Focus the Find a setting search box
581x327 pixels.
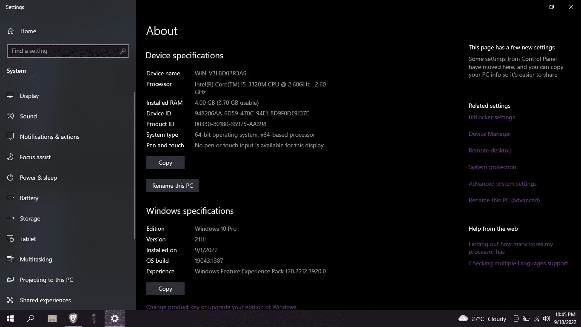[x=68, y=51]
